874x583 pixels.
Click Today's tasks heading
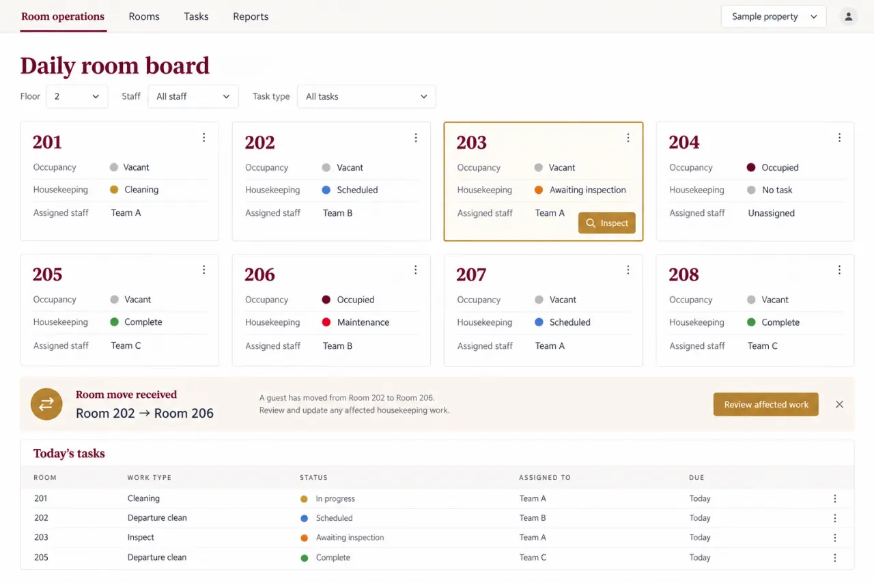tap(69, 453)
